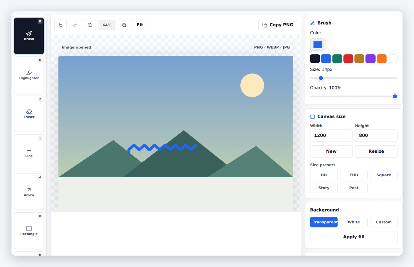Click the 64% zoom level indicator

coord(107,25)
